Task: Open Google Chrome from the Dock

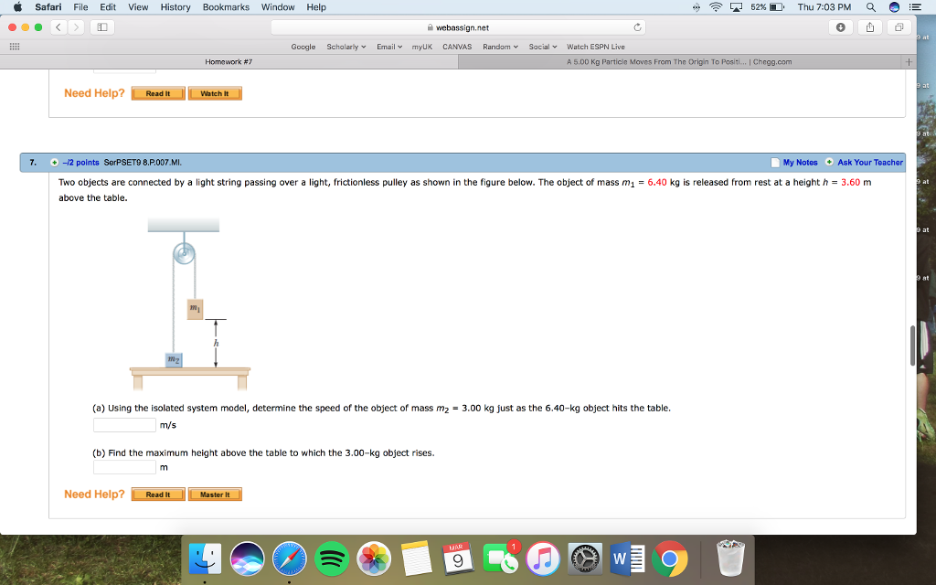Action: 670,558
